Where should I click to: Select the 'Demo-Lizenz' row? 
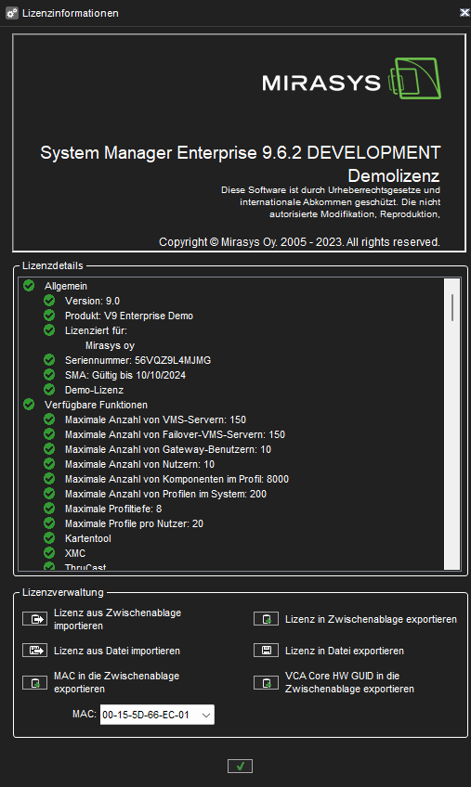pos(94,390)
